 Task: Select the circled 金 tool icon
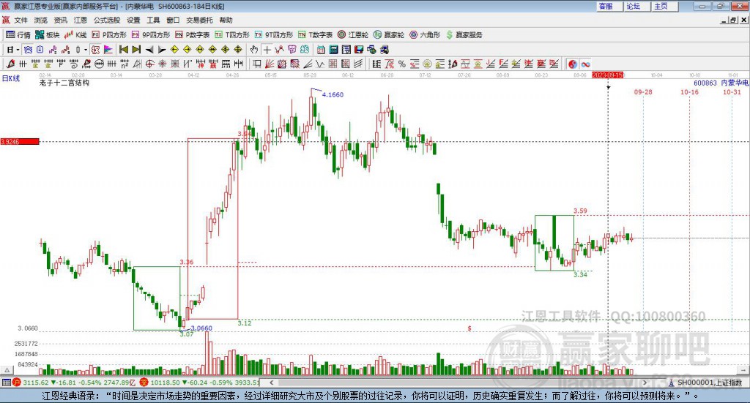[427, 64]
